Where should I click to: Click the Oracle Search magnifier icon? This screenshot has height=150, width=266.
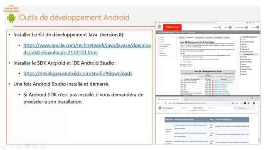point(220,27)
